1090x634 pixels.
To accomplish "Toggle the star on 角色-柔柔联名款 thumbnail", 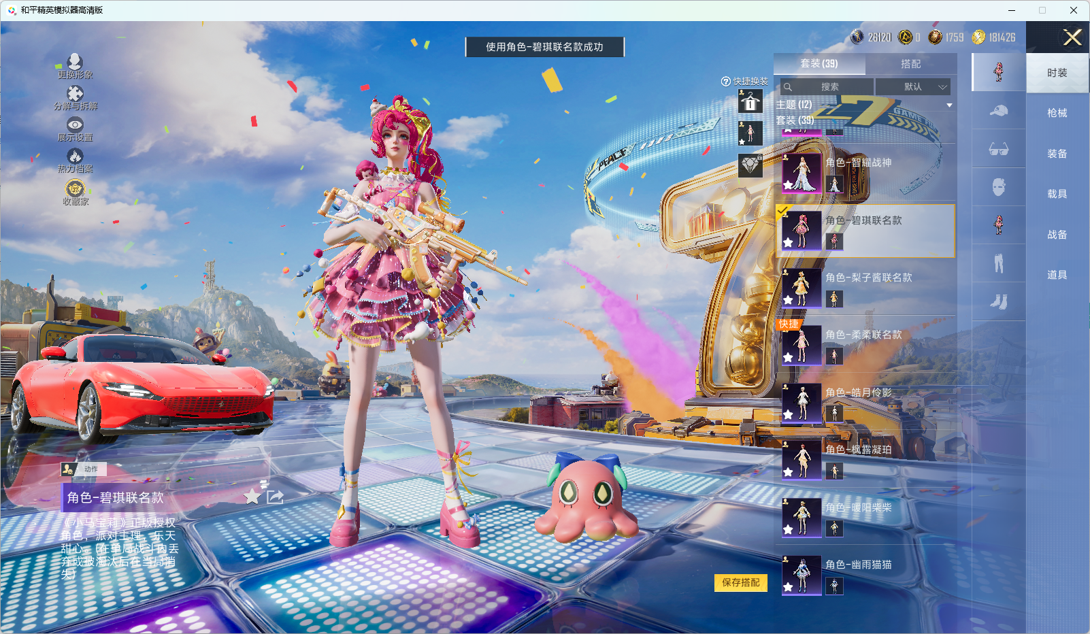I will [788, 357].
